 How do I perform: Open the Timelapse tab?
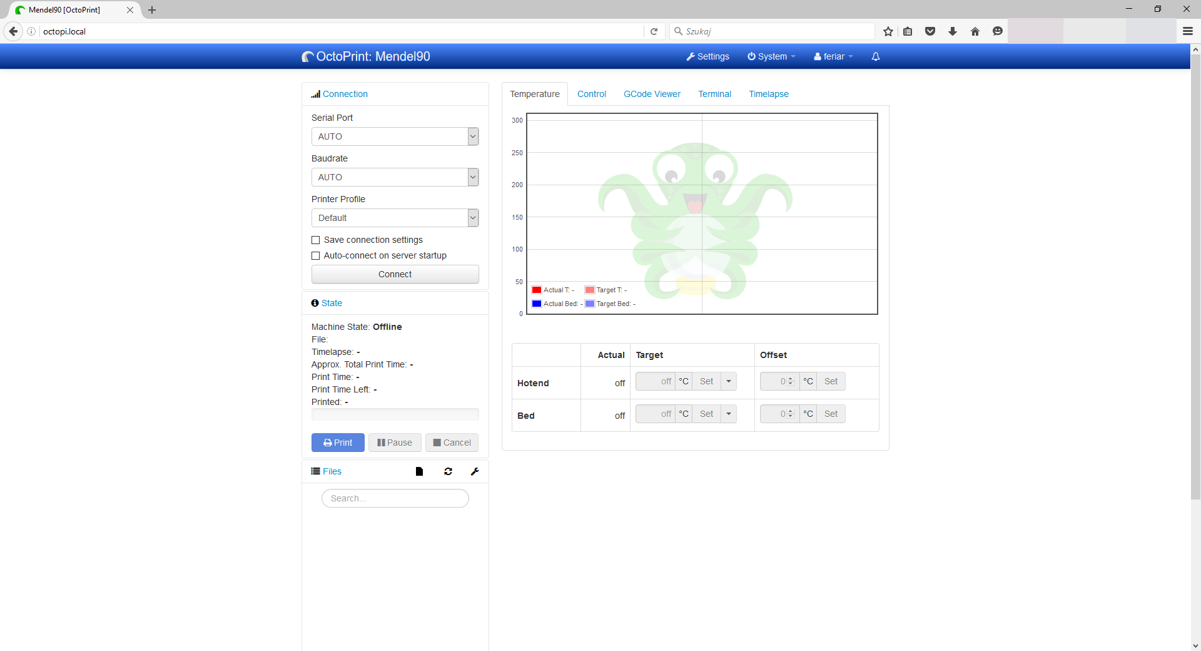click(769, 94)
